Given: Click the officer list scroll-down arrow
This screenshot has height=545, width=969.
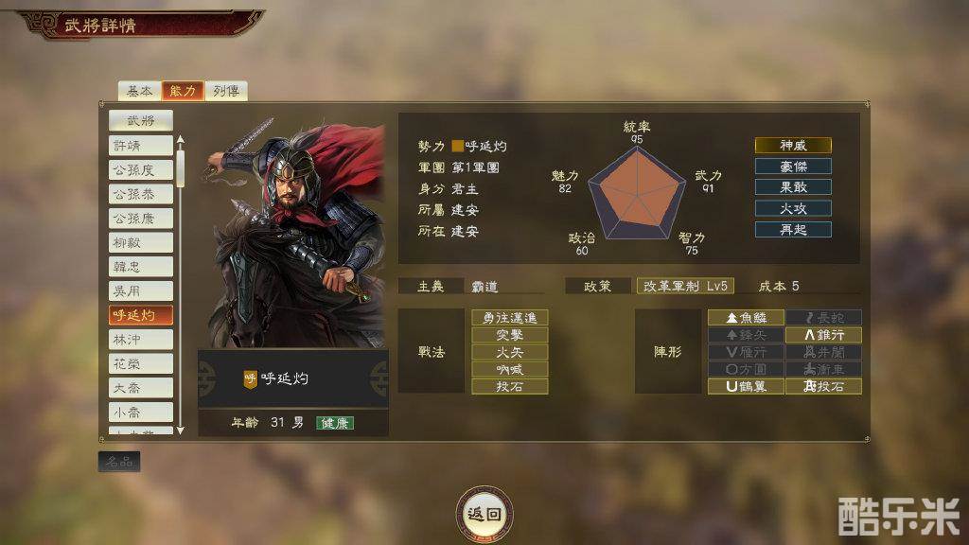Looking at the screenshot, I should click(181, 431).
